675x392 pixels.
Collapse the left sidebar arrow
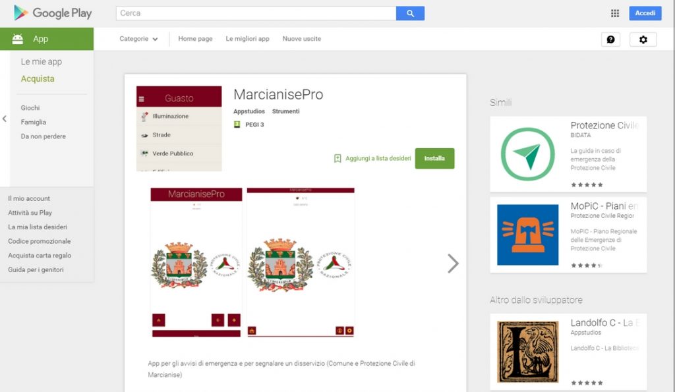click(x=5, y=119)
